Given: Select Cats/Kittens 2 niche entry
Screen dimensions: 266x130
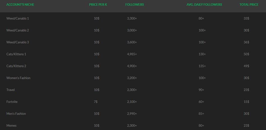Looking at the screenshot, I should (x=16, y=66).
